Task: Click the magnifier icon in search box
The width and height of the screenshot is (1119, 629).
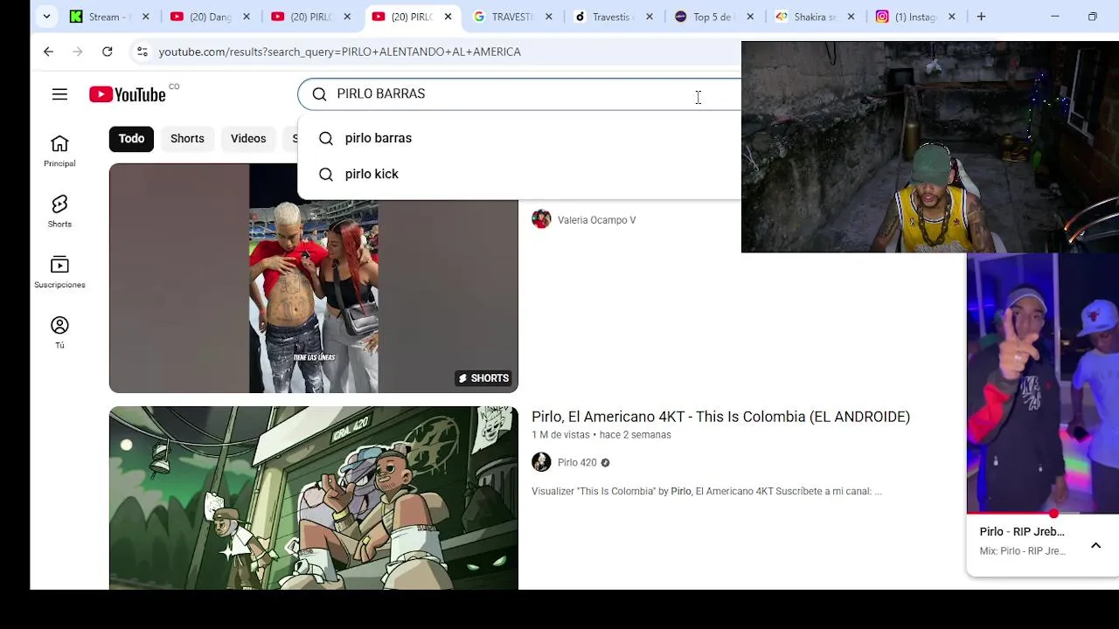Action: [x=320, y=94]
